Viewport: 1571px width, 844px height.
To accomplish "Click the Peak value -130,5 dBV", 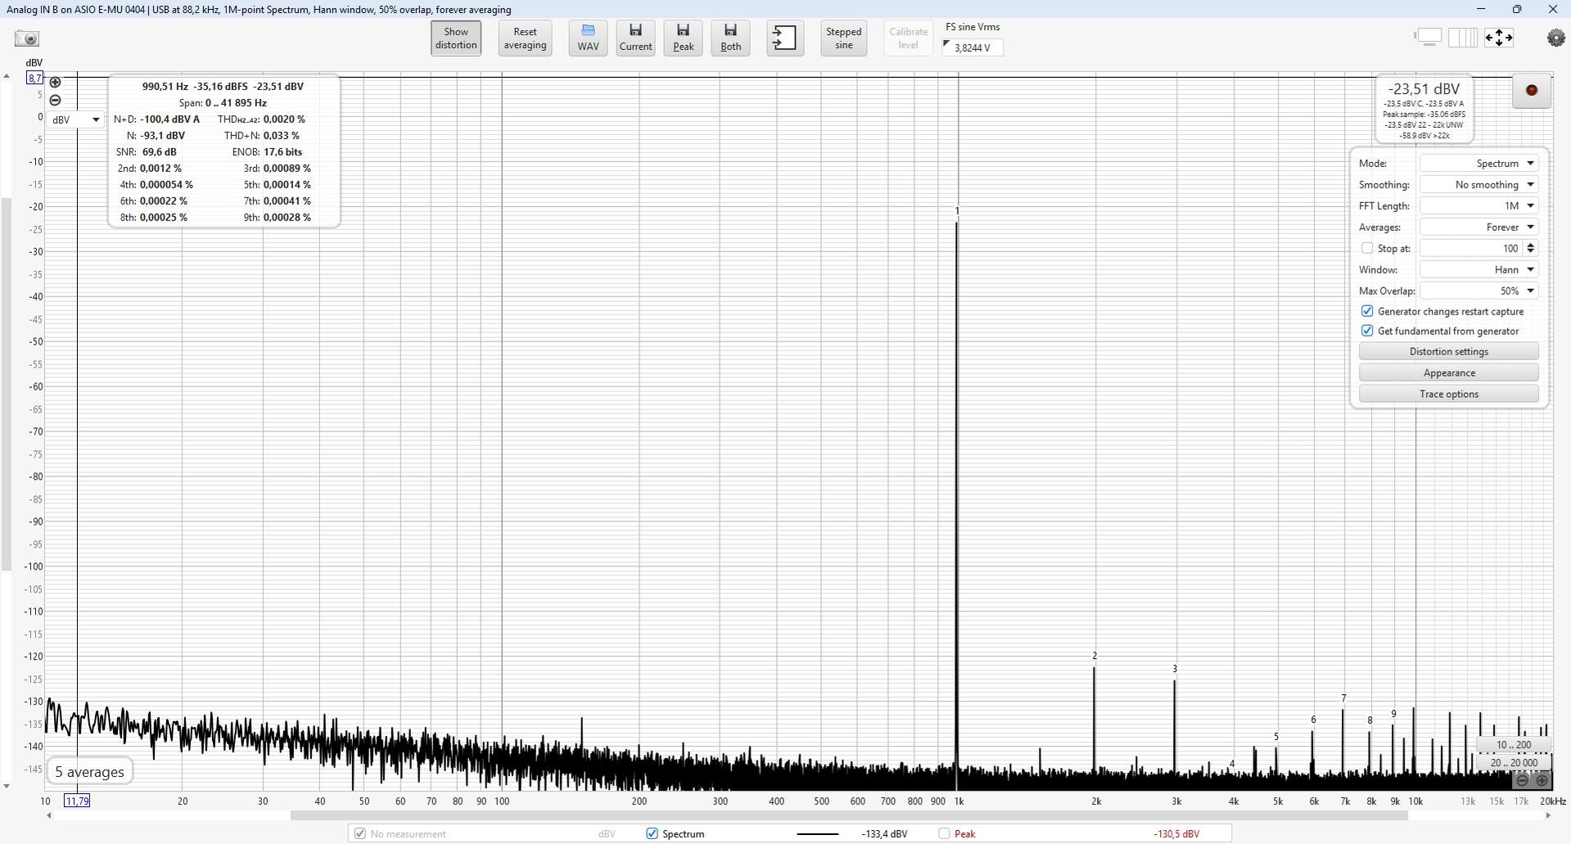I will coord(1176,834).
